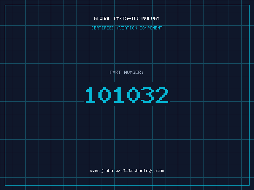Select the CERTIFIED AVIATION COMPONENT subtitle
Screen dimensions: 254x190
(x=127, y=28)
